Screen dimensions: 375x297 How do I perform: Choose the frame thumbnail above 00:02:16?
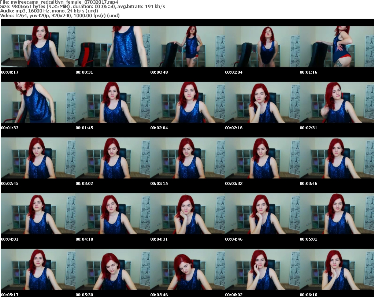(x=262, y=102)
